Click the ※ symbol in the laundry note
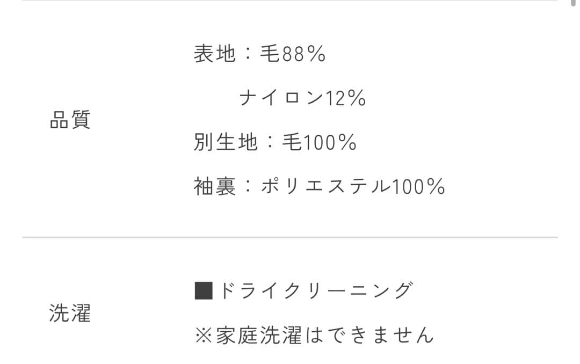Image resolution: width=580 pixels, height=364 pixels. pos(204,336)
